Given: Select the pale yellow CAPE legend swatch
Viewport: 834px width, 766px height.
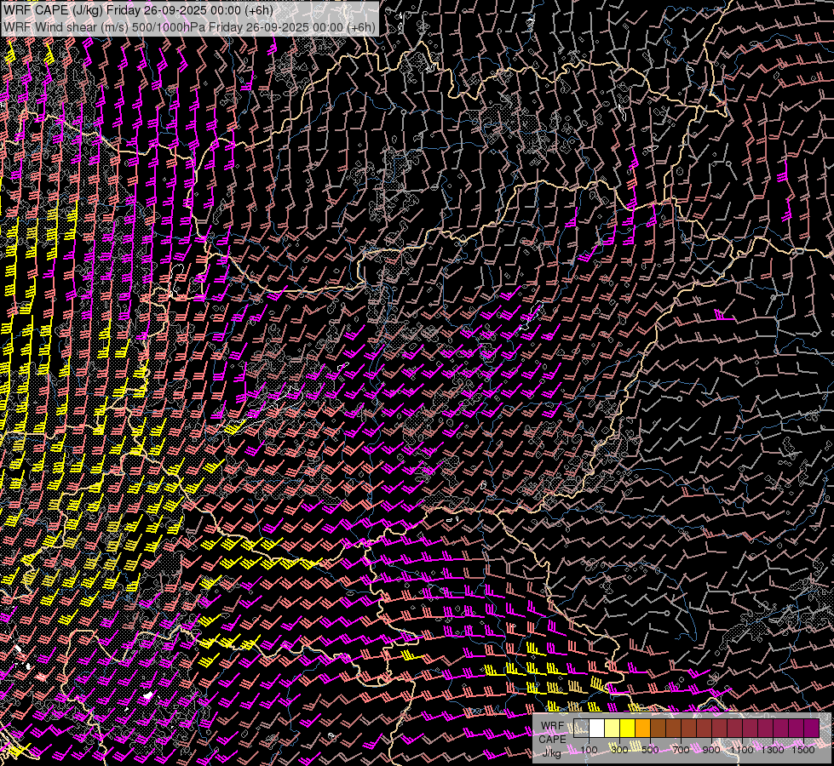Looking at the screenshot, I should (612, 728).
